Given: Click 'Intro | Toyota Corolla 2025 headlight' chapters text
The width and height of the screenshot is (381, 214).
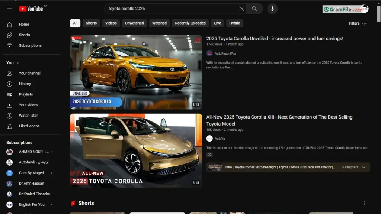Looking at the screenshot, I should pyautogui.click(x=280, y=167).
